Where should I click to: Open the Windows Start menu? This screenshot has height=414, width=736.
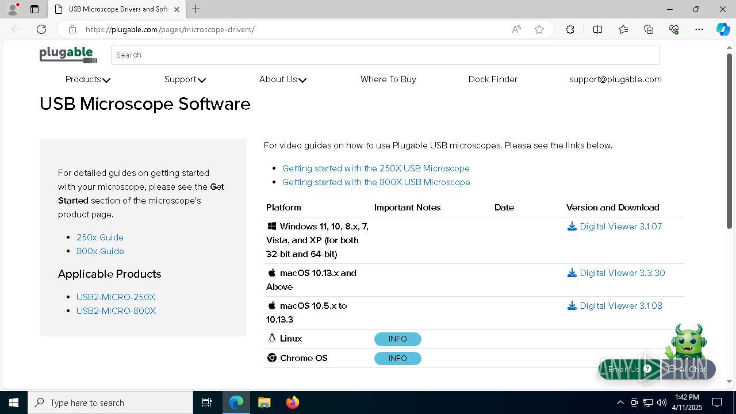(14, 402)
